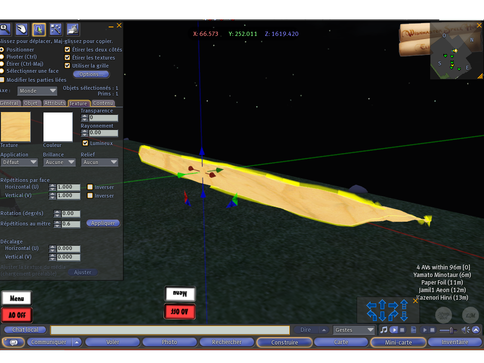Select the magic wand Create tool
Viewport: 484px width, 363px height.
coord(56,29)
